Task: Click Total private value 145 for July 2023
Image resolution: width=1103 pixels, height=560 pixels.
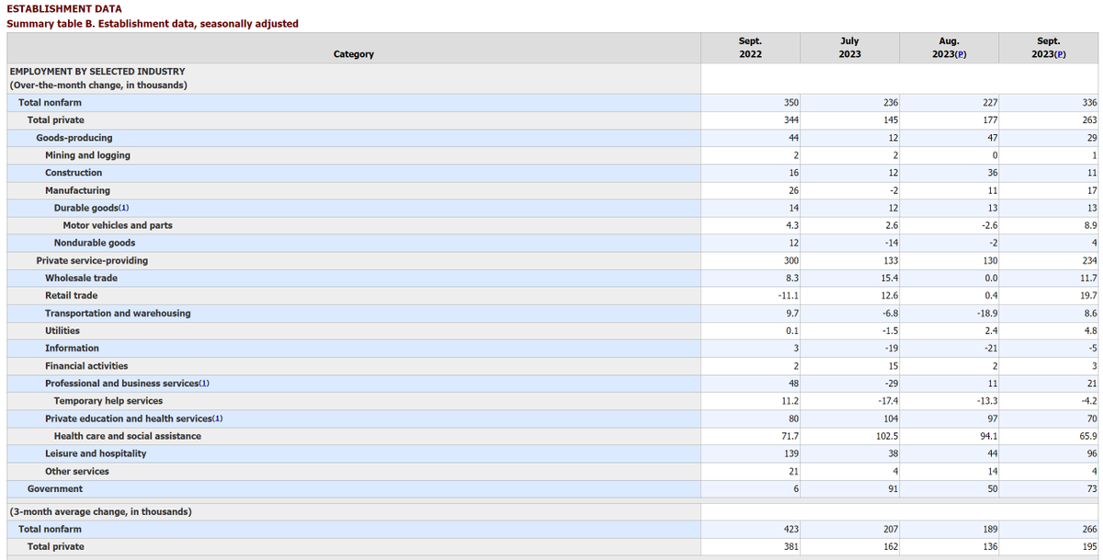Action: tap(890, 120)
